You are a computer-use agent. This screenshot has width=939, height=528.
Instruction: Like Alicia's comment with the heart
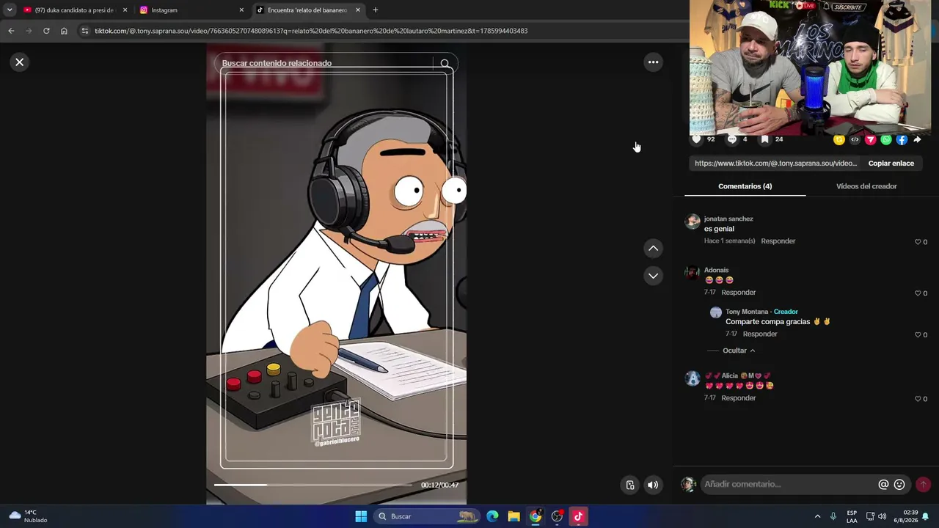point(918,399)
